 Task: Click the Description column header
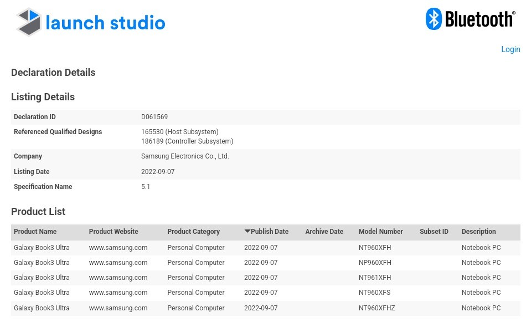[478, 232]
